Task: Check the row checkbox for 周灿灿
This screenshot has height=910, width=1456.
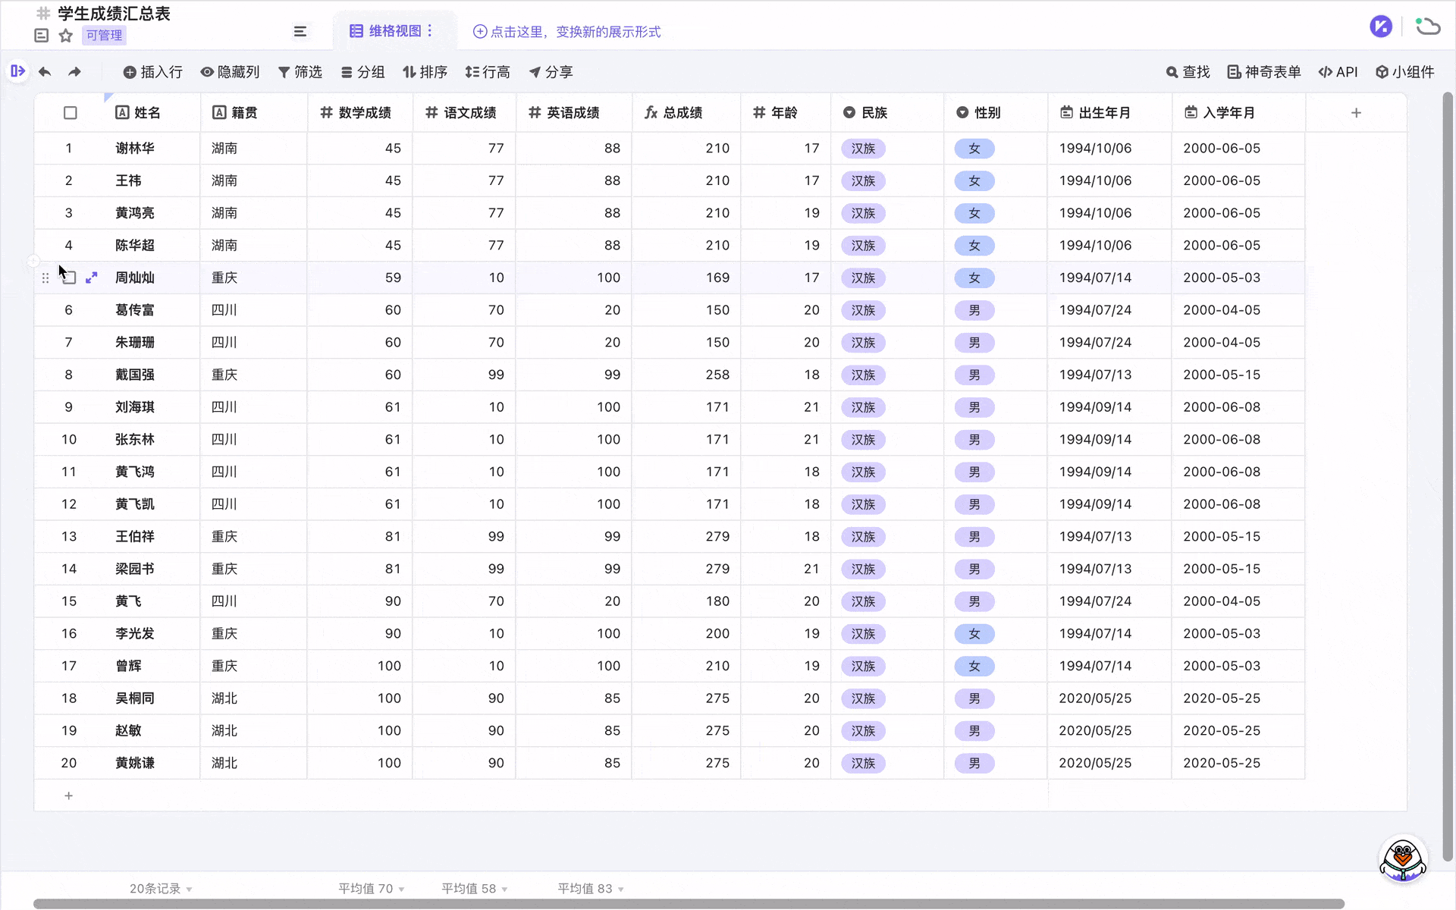Action: click(69, 278)
